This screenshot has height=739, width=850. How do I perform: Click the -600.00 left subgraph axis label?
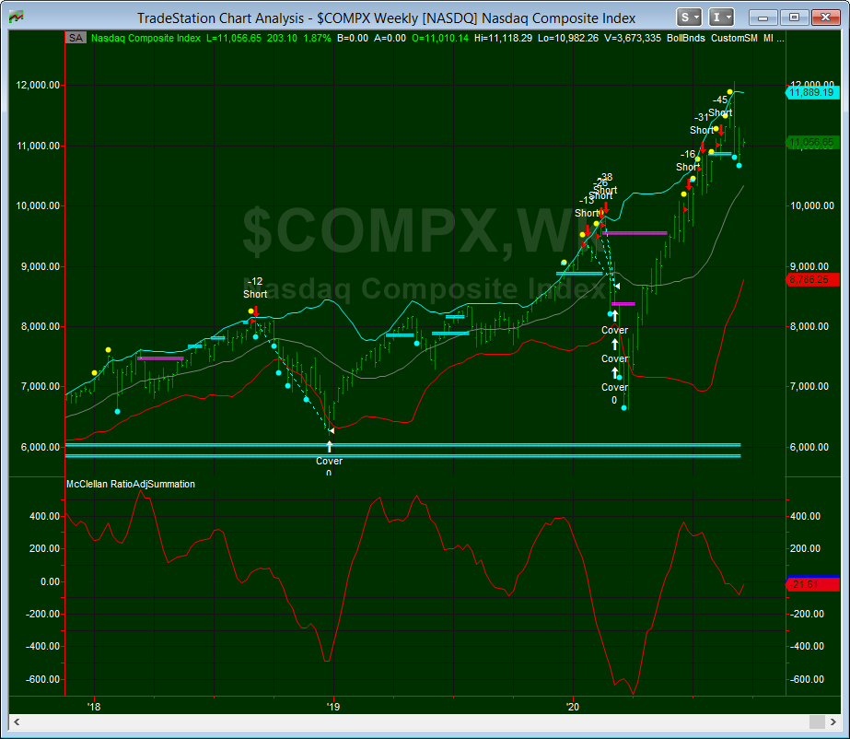pyautogui.click(x=42, y=679)
